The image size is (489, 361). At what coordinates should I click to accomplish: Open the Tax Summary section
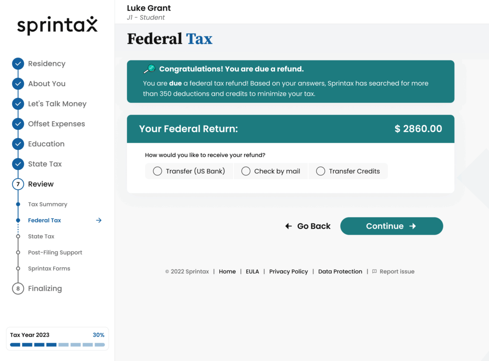coord(47,204)
